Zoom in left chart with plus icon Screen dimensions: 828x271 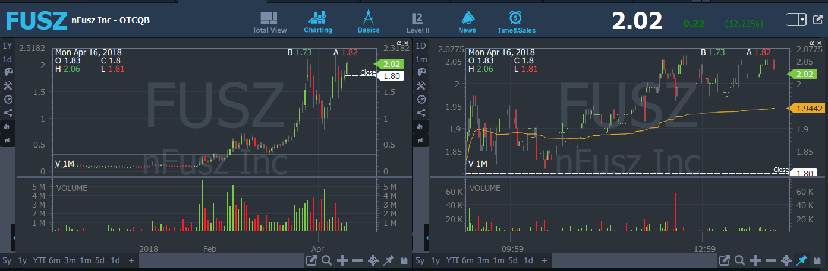pyautogui.click(x=342, y=260)
